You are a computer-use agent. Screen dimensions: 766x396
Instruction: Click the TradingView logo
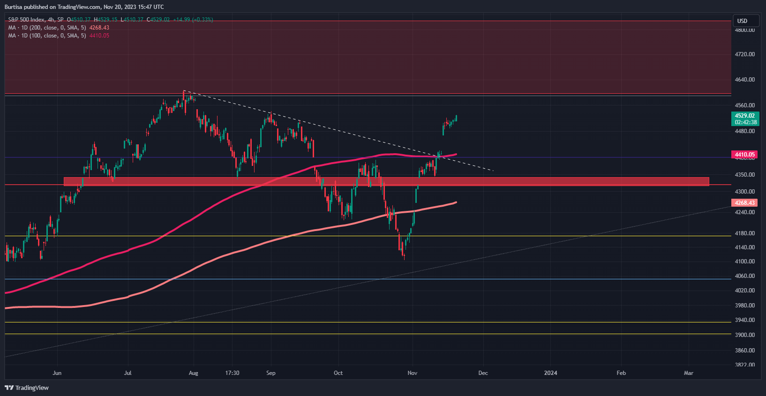tap(27, 388)
